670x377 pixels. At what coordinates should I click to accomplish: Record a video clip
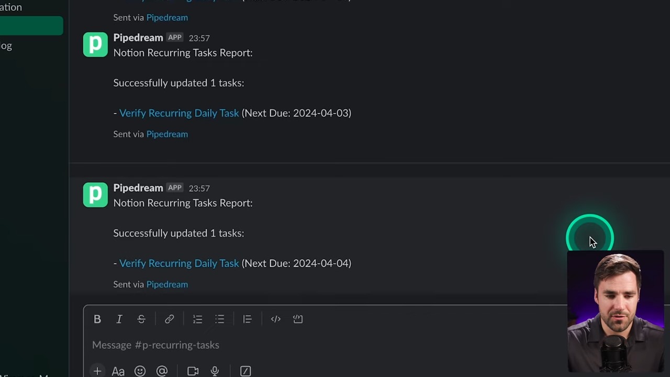pyautogui.click(x=193, y=371)
